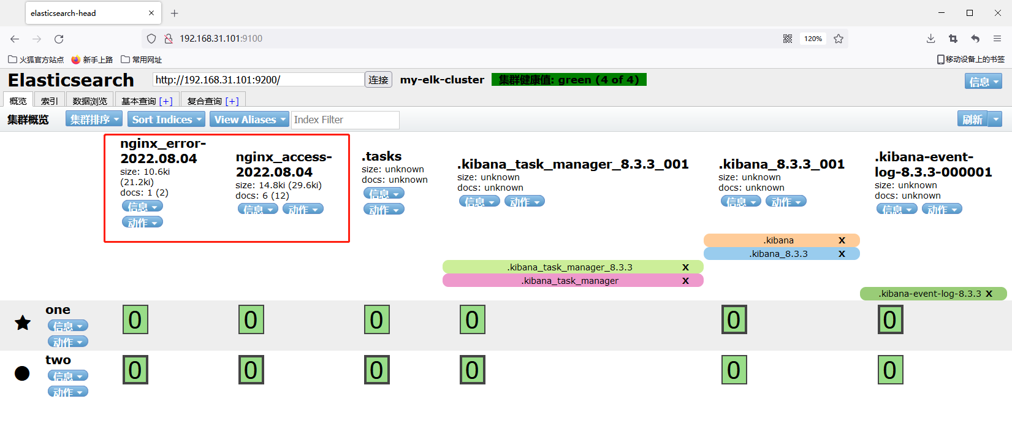
Task: Open the View Aliases dropdown
Action: 249,120
